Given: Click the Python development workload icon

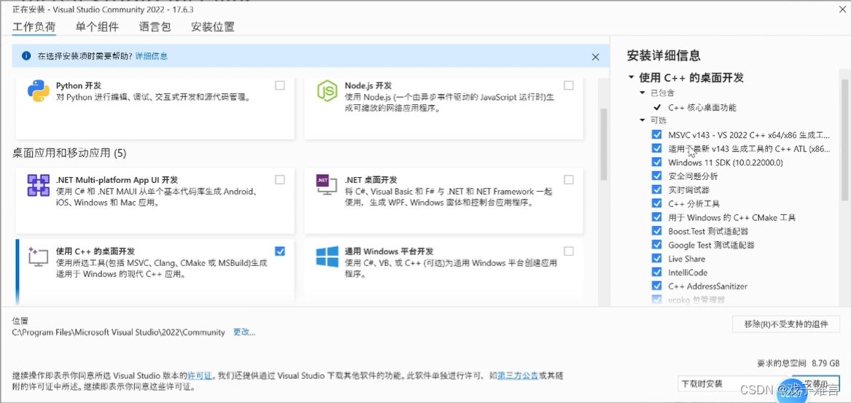Looking at the screenshot, I should pyautogui.click(x=39, y=91).
